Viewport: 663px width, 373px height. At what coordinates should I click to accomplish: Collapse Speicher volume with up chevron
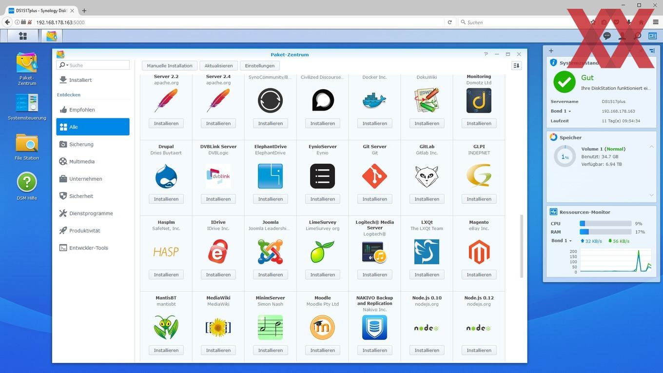click(652, 147)
